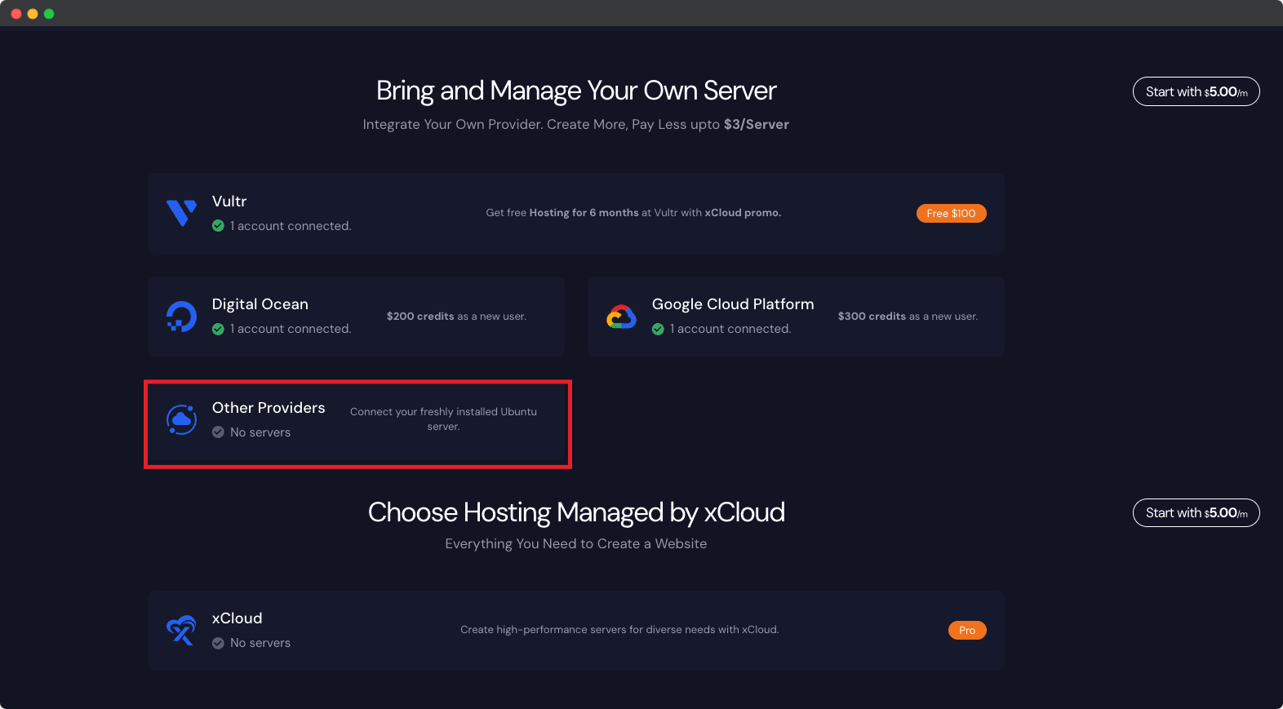Screen dimensions: 1283x709
Task: Select the Digital Ocean logo
Action: click(181, 317)
